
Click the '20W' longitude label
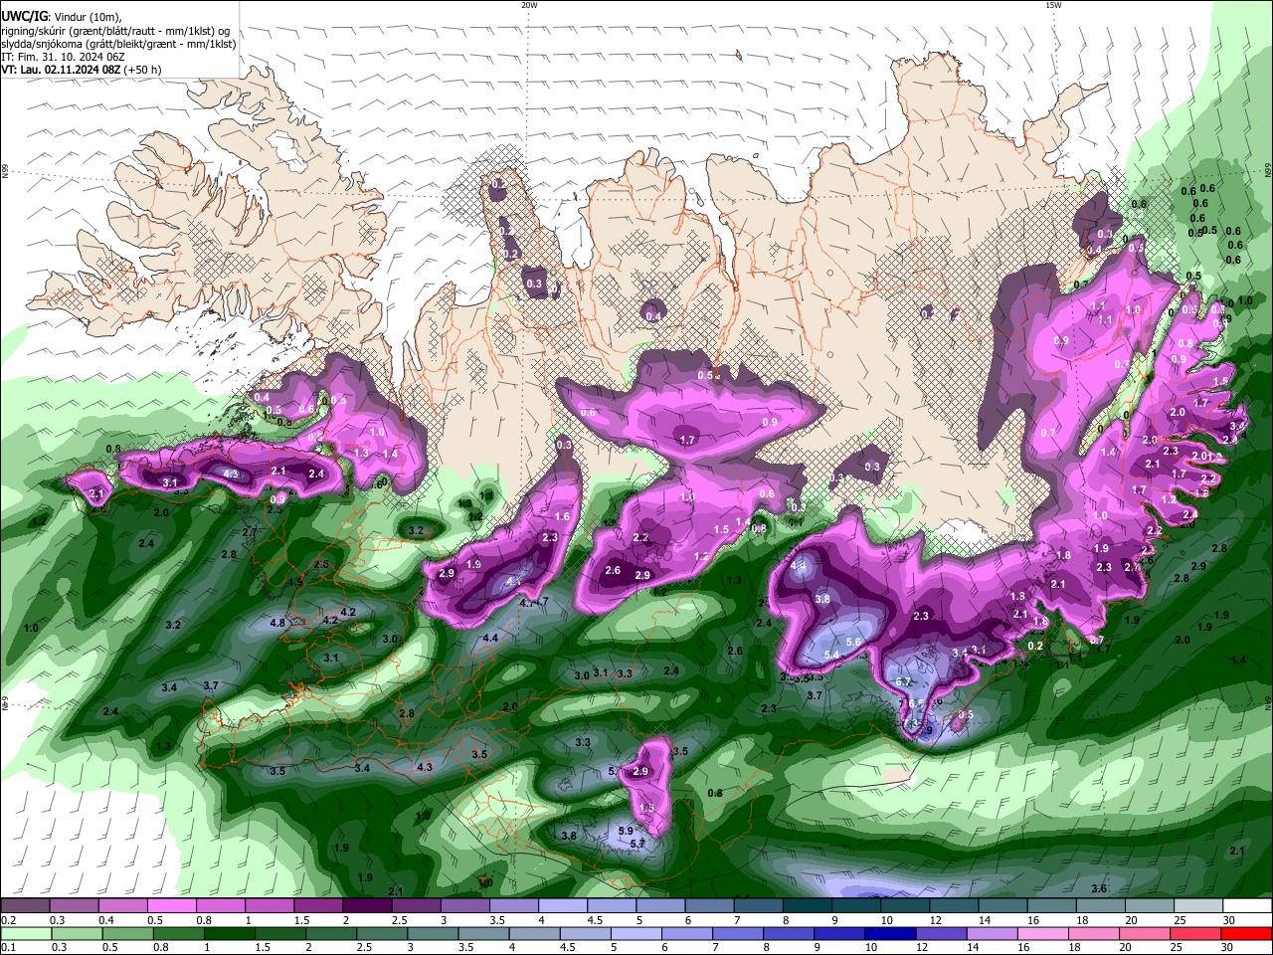click(x=529, y=5)
